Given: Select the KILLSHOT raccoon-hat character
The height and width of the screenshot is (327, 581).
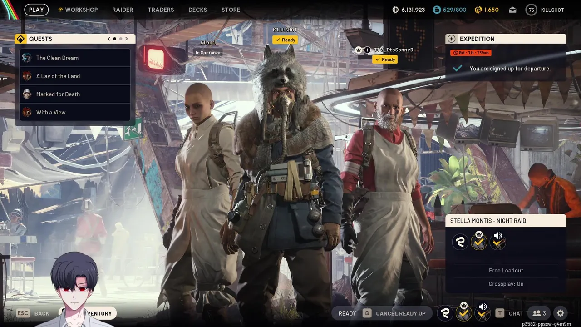Looking at the screenshot, I should click(286, 177).
